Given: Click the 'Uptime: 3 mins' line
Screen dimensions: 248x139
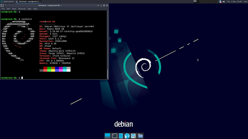Looking at the screenshot, I should pos(49,34).
